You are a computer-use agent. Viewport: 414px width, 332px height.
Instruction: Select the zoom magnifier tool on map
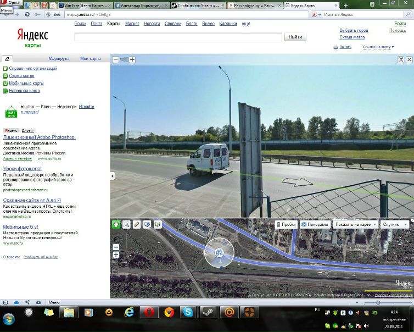tap(126, 224)
